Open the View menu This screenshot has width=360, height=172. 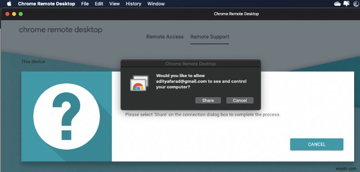point(114,4)
